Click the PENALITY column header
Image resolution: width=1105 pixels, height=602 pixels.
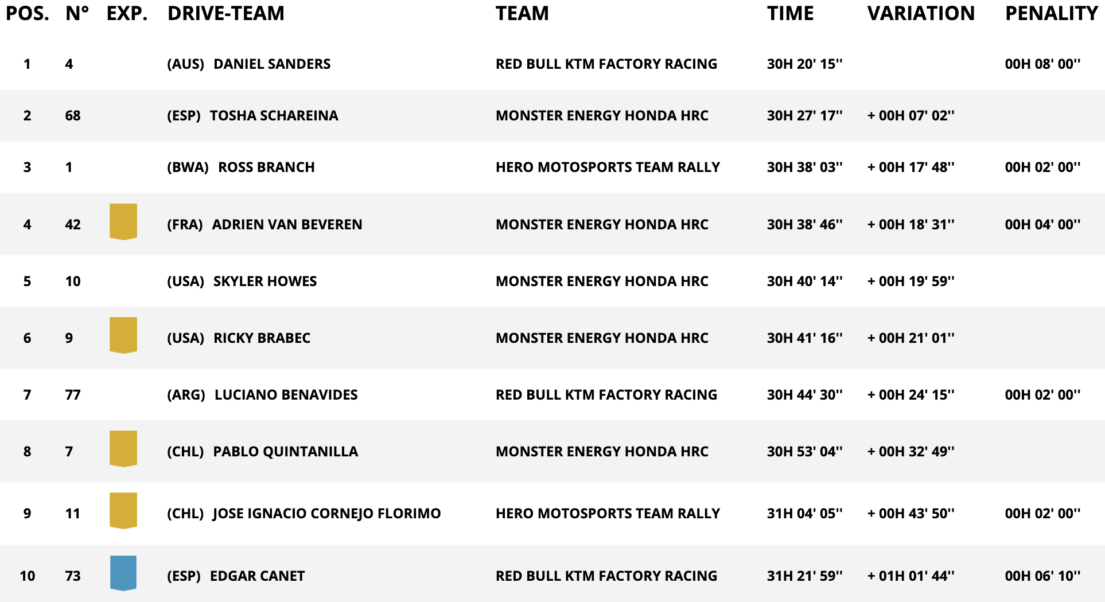[x=1051, y=13]
